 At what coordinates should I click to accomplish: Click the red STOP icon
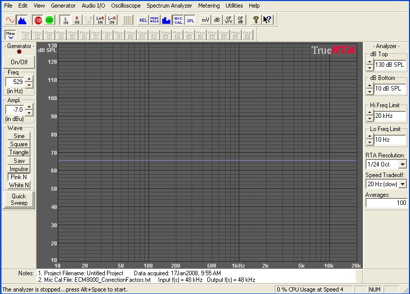[x=38, y=20]
